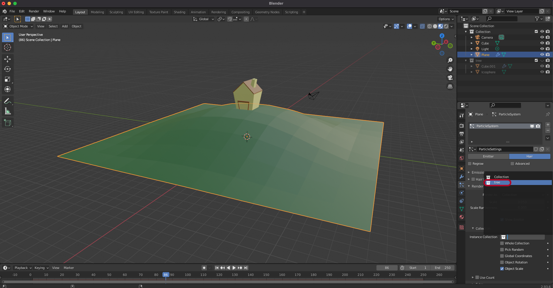Remove the particle system slot
The width and height of the screenshot is (553, 288).
point(548,130)
